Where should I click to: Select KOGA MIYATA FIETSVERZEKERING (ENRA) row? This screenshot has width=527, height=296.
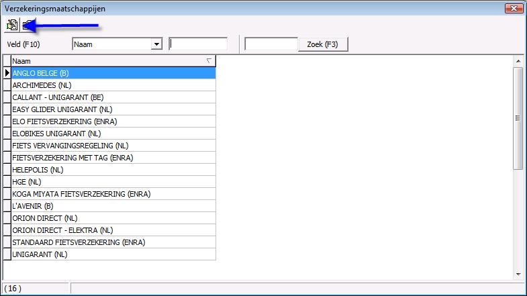click(x=113, y=194)
